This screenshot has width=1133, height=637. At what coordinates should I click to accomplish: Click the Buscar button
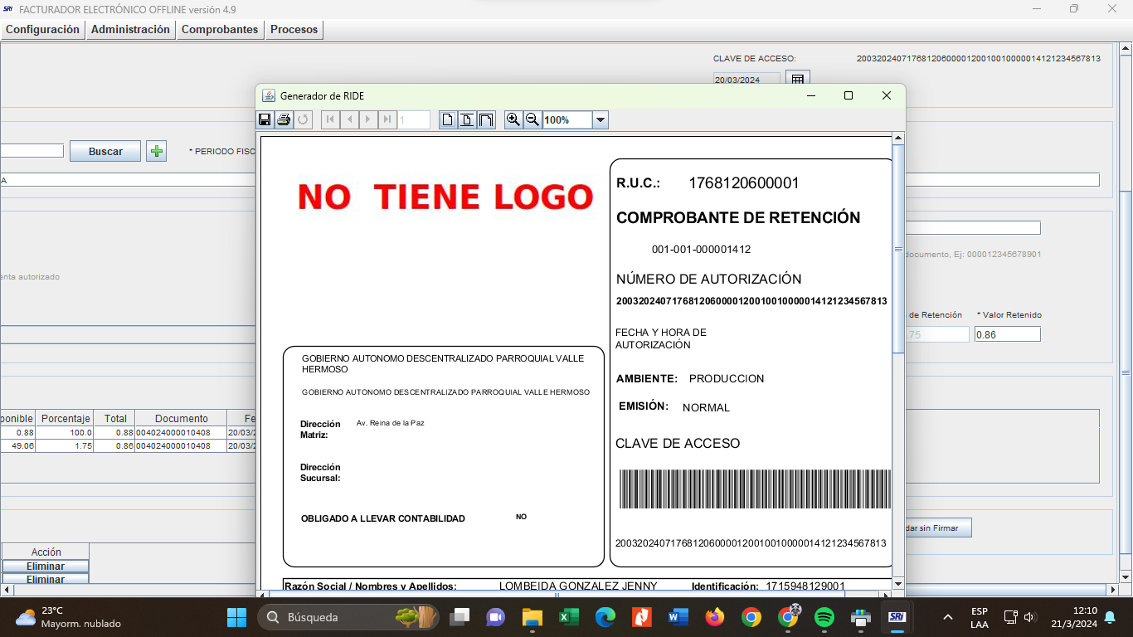coord(105,151)
